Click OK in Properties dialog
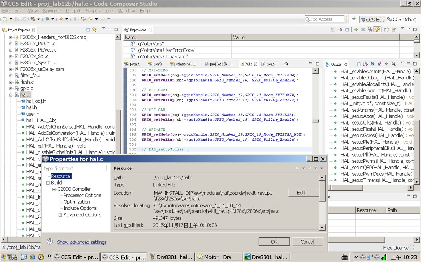This screenshot has width=421, height=262. coord(274,242)
